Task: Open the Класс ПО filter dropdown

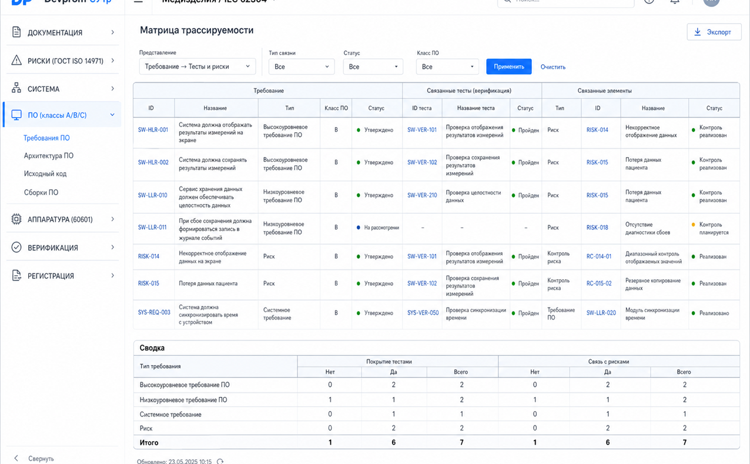Action: click(447, 66)
